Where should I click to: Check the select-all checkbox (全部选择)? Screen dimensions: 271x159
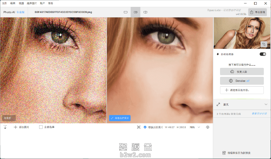41,127
